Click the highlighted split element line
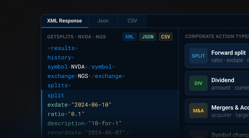Screen dimensions: 249x138 [56, 96]
